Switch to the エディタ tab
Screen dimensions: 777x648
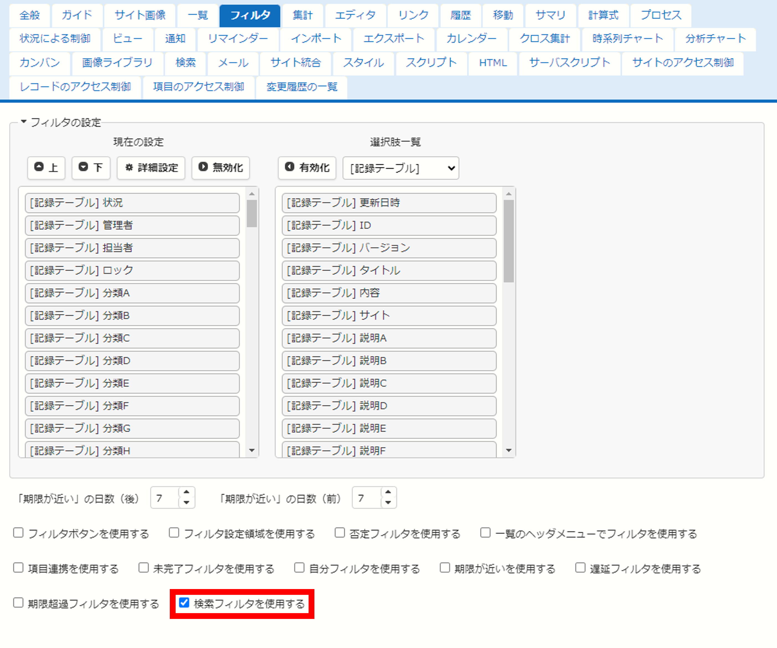[355, 15]
